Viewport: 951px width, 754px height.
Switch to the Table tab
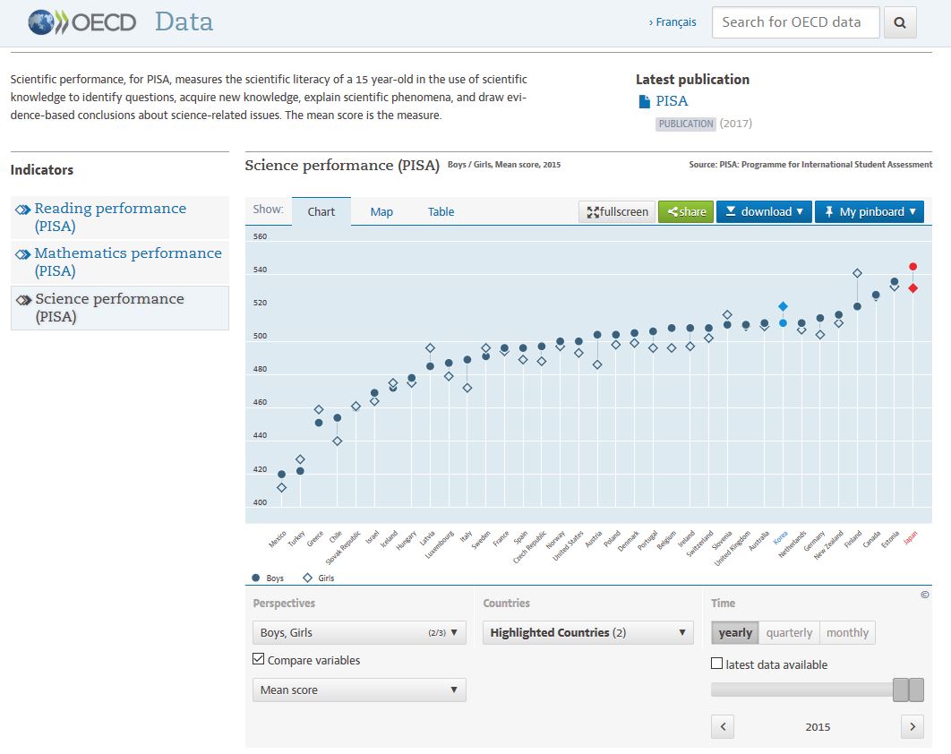441,212
